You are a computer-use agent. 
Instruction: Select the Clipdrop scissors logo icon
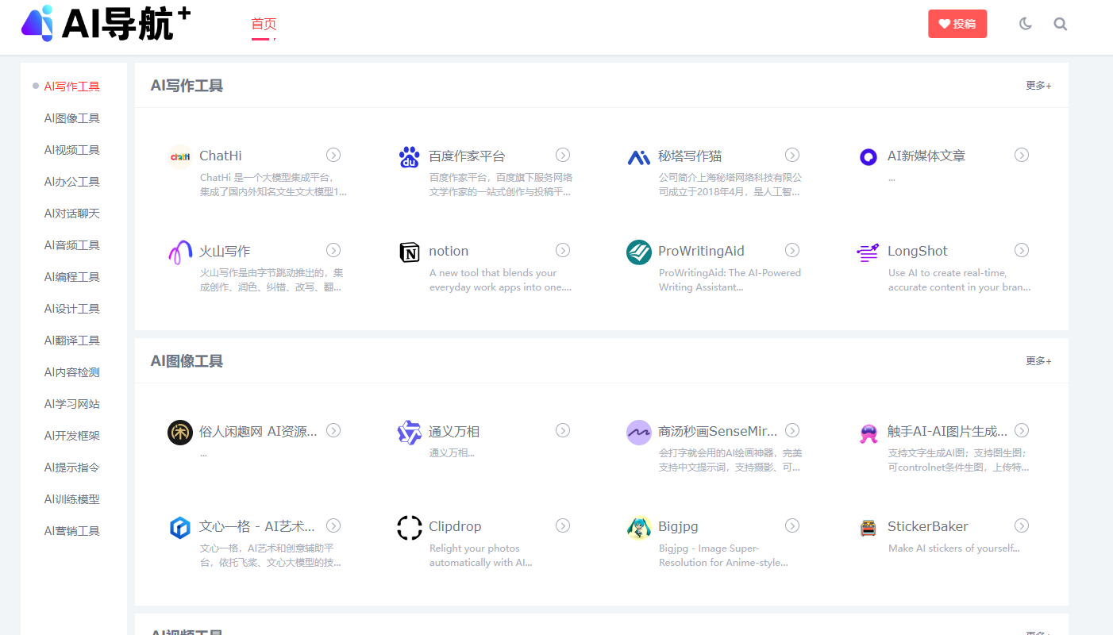tap(409, 526)
